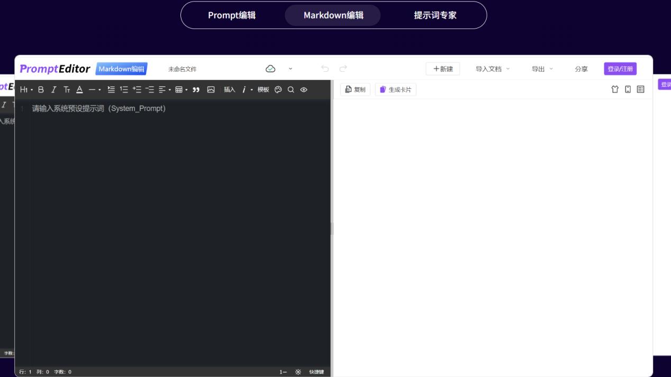Click the 未命名文件 filename field
The height and width of the screenshot is (377, 671).
[x=182, y=69]
